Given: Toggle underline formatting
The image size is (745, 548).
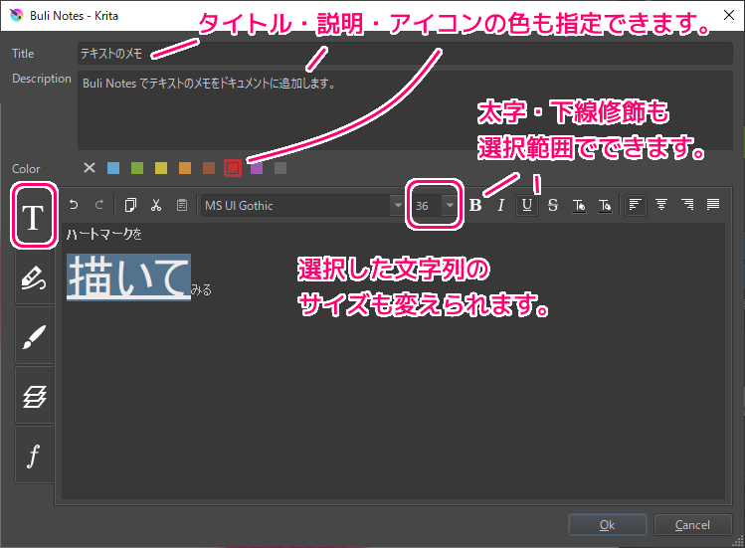Looking at the screenshot, I should [527, 205].
